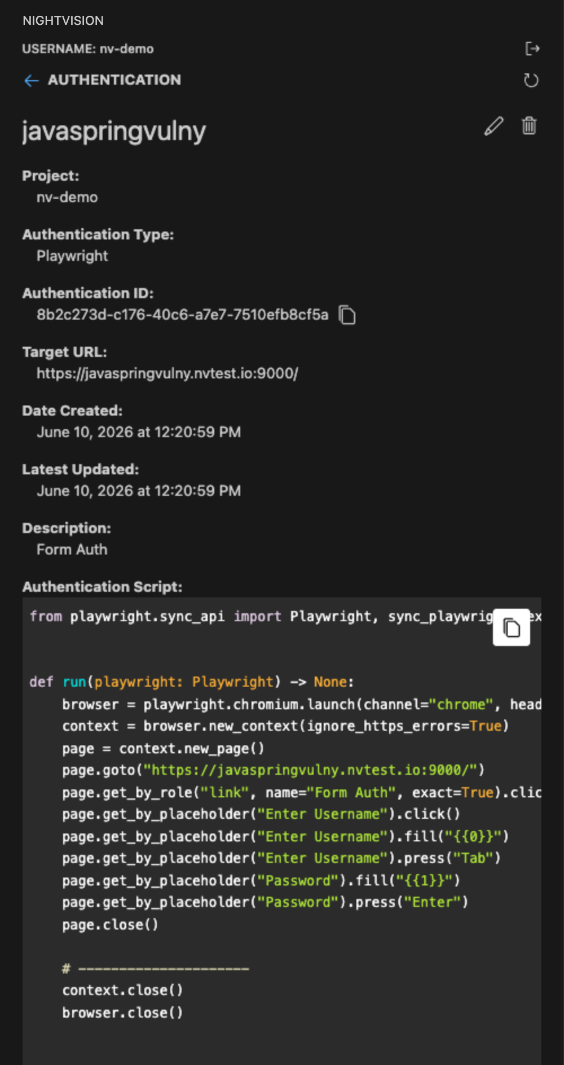Copy the authentication script
Image resolution: width=564 pixels, height=1065 pixels.
pos(512,627)
